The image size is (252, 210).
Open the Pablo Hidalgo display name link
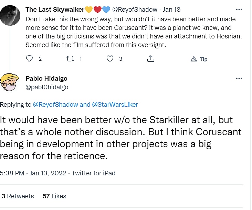click(46, 79)
